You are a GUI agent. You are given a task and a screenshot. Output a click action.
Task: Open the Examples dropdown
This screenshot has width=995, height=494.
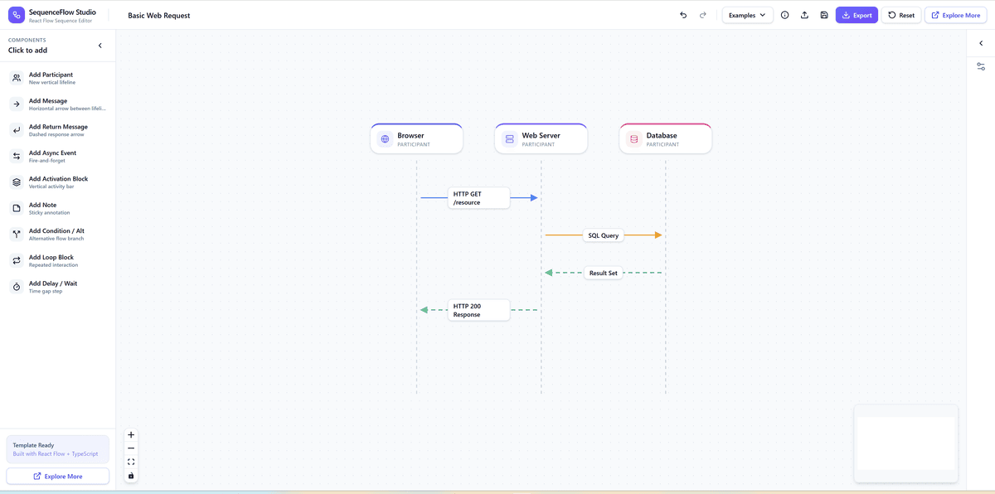748,15
